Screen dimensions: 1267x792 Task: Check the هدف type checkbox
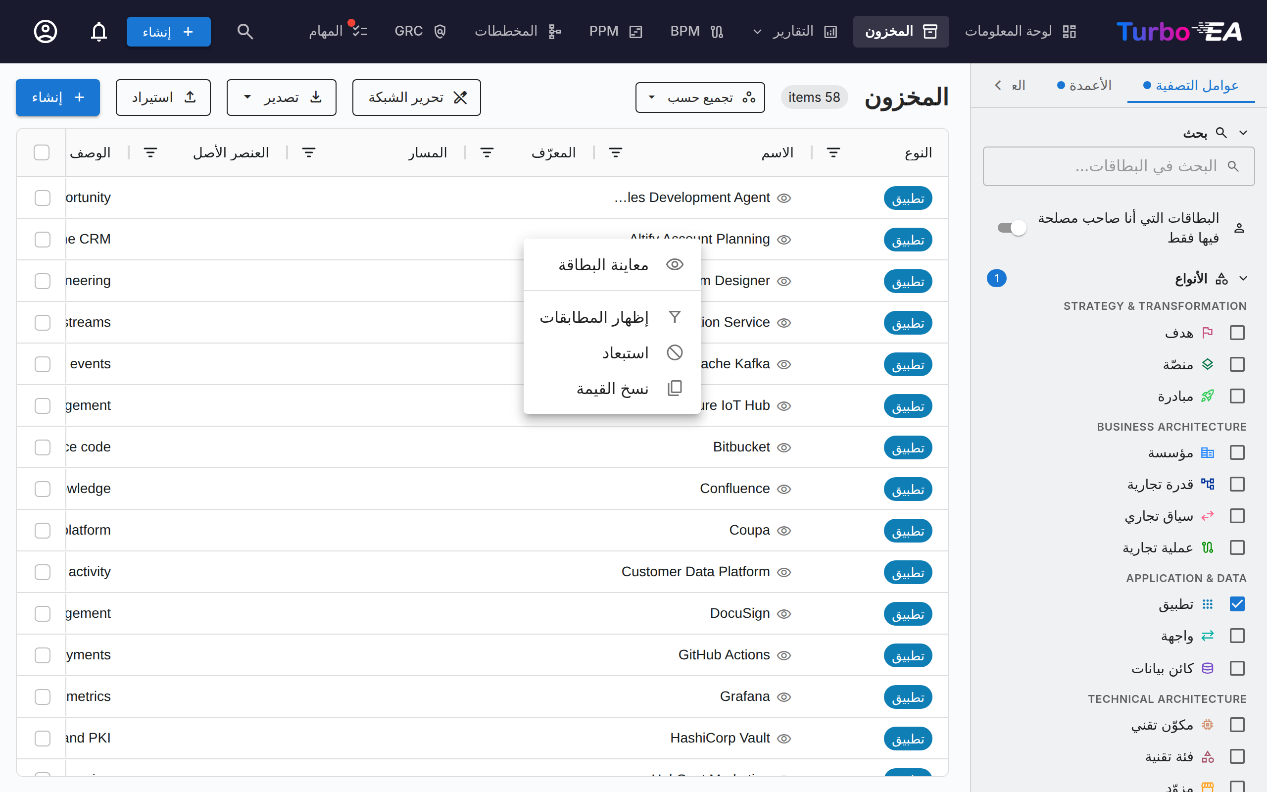tap(1237, 333)
